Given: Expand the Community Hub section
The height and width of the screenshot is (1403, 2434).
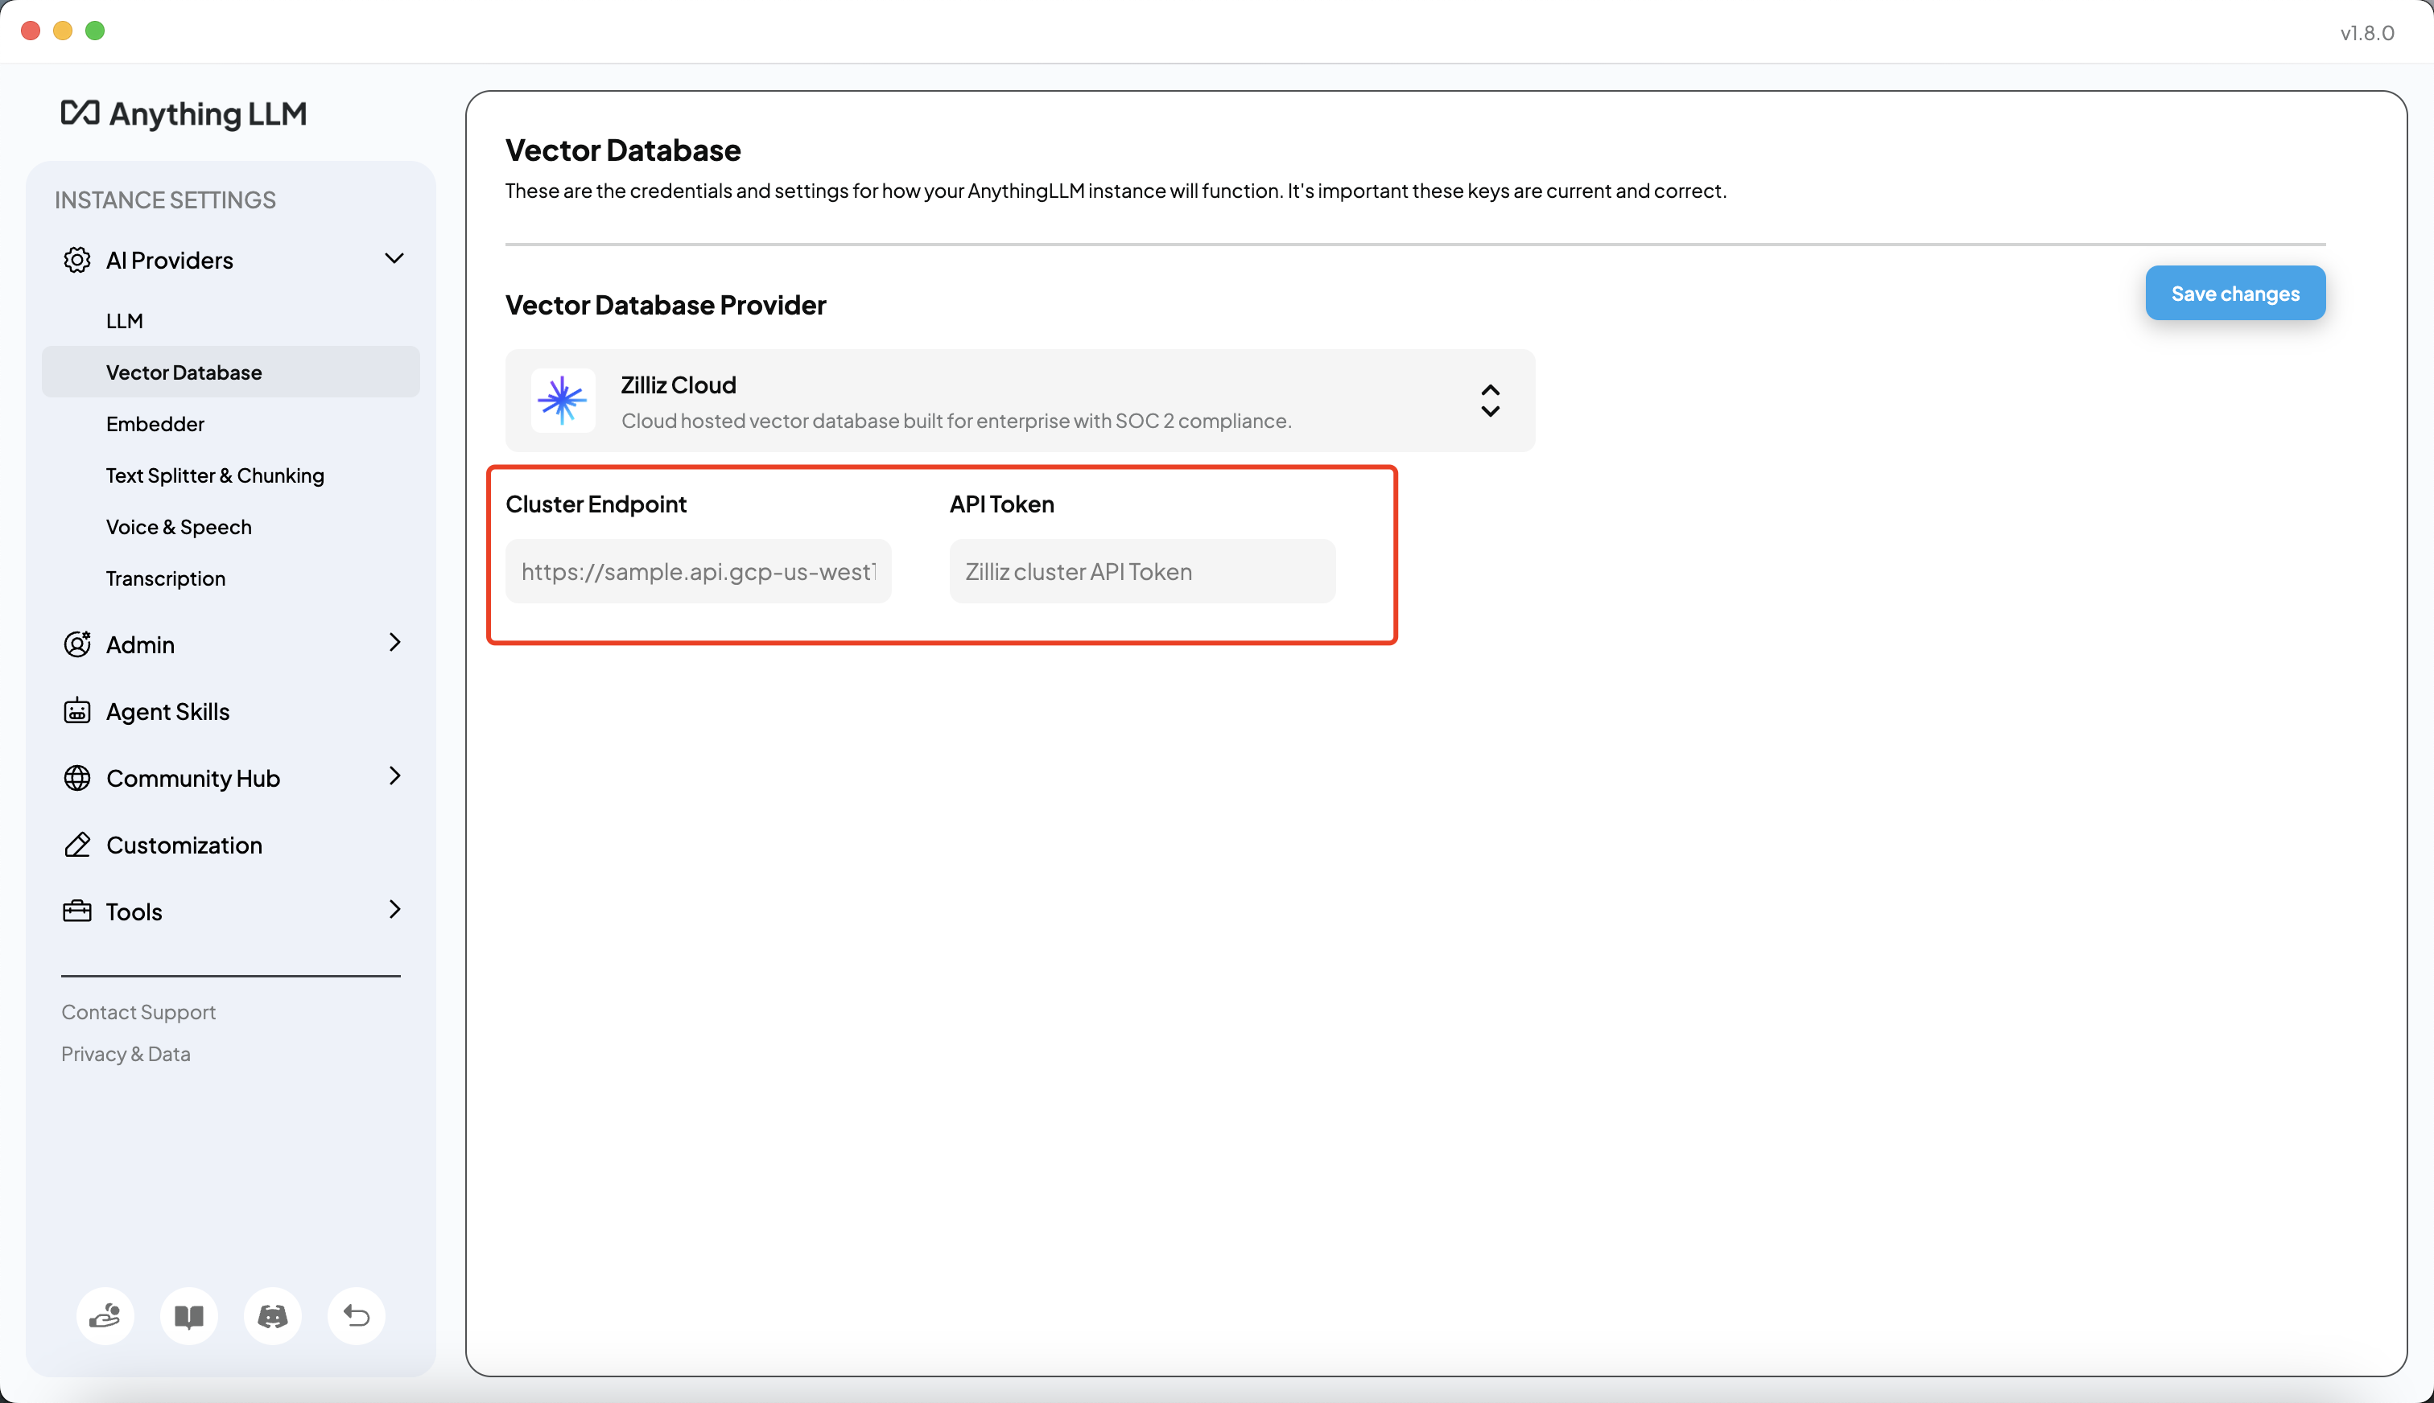Looking at the screenshot, I should (x=394, y=776).
